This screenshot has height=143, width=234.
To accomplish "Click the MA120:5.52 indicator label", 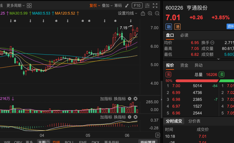I will pyautogui.click(x=65, y=13).
